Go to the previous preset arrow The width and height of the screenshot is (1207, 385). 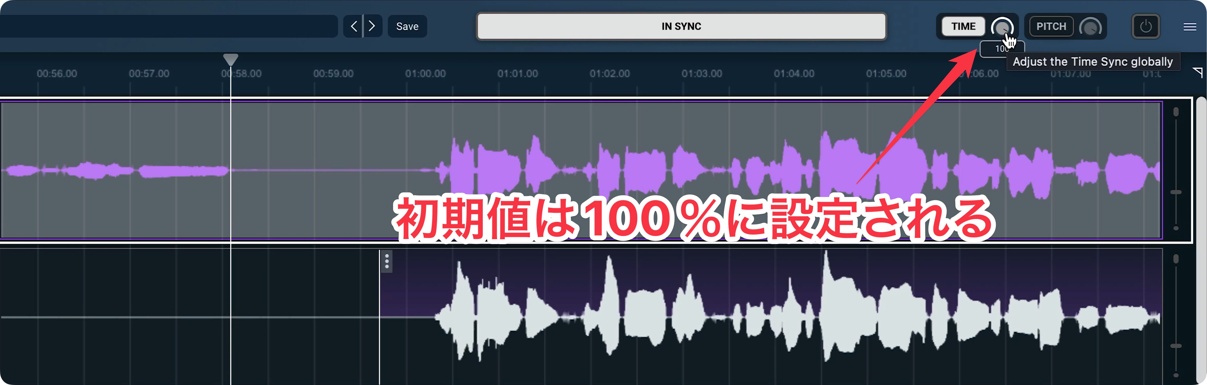(x=353, y=26)
